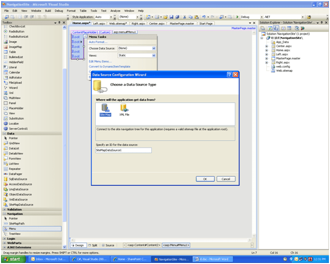Select the Site Map data source icon
Image resolution: width=330 pixels, height=264 pixels.
pos(106,109)
